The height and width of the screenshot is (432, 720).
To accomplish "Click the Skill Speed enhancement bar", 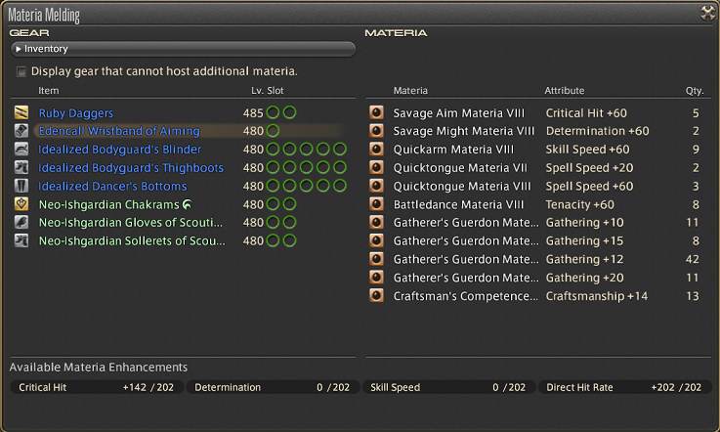I will pyautogui.click(x=449, y=387).
